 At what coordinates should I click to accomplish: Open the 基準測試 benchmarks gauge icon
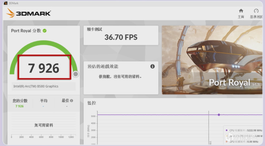point(256,11)
